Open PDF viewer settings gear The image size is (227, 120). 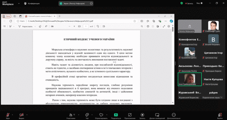[169, 26]
